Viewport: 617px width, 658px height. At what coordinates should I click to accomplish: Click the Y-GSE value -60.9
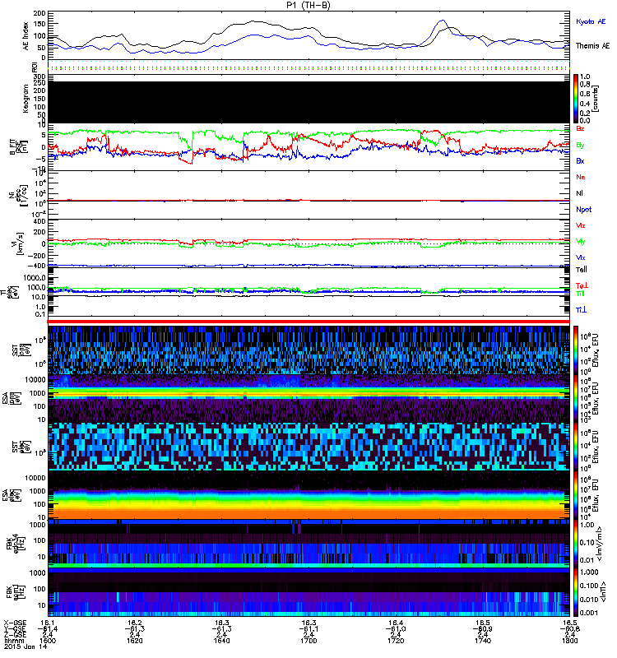click(483, 628)
